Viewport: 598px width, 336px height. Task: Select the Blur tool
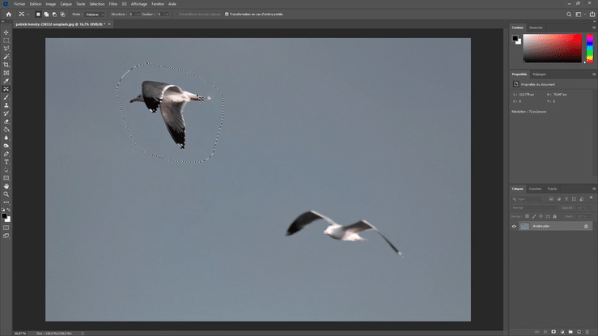coord(6,138)
